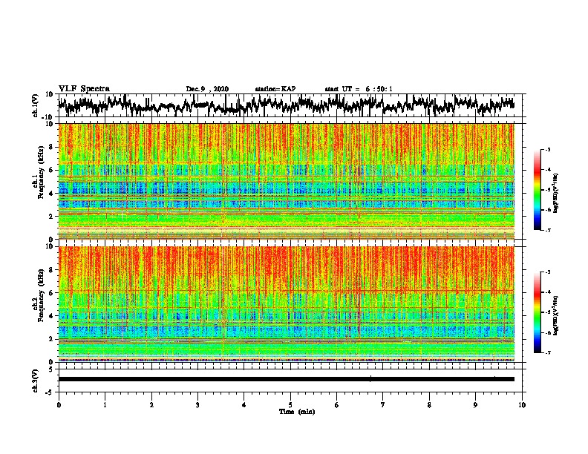This screenshot has height=454, width=588.
Task: Click the ch.1 PSD color scale bar
Action: [537, 190]
